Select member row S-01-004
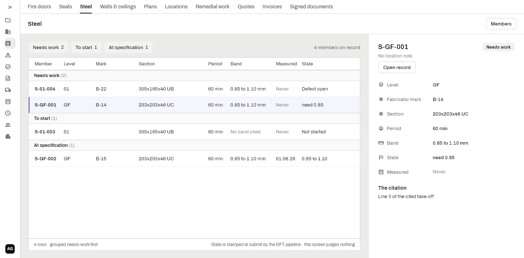Image resolution: width=524 pixels, height=258 pixels. point(194,89)
